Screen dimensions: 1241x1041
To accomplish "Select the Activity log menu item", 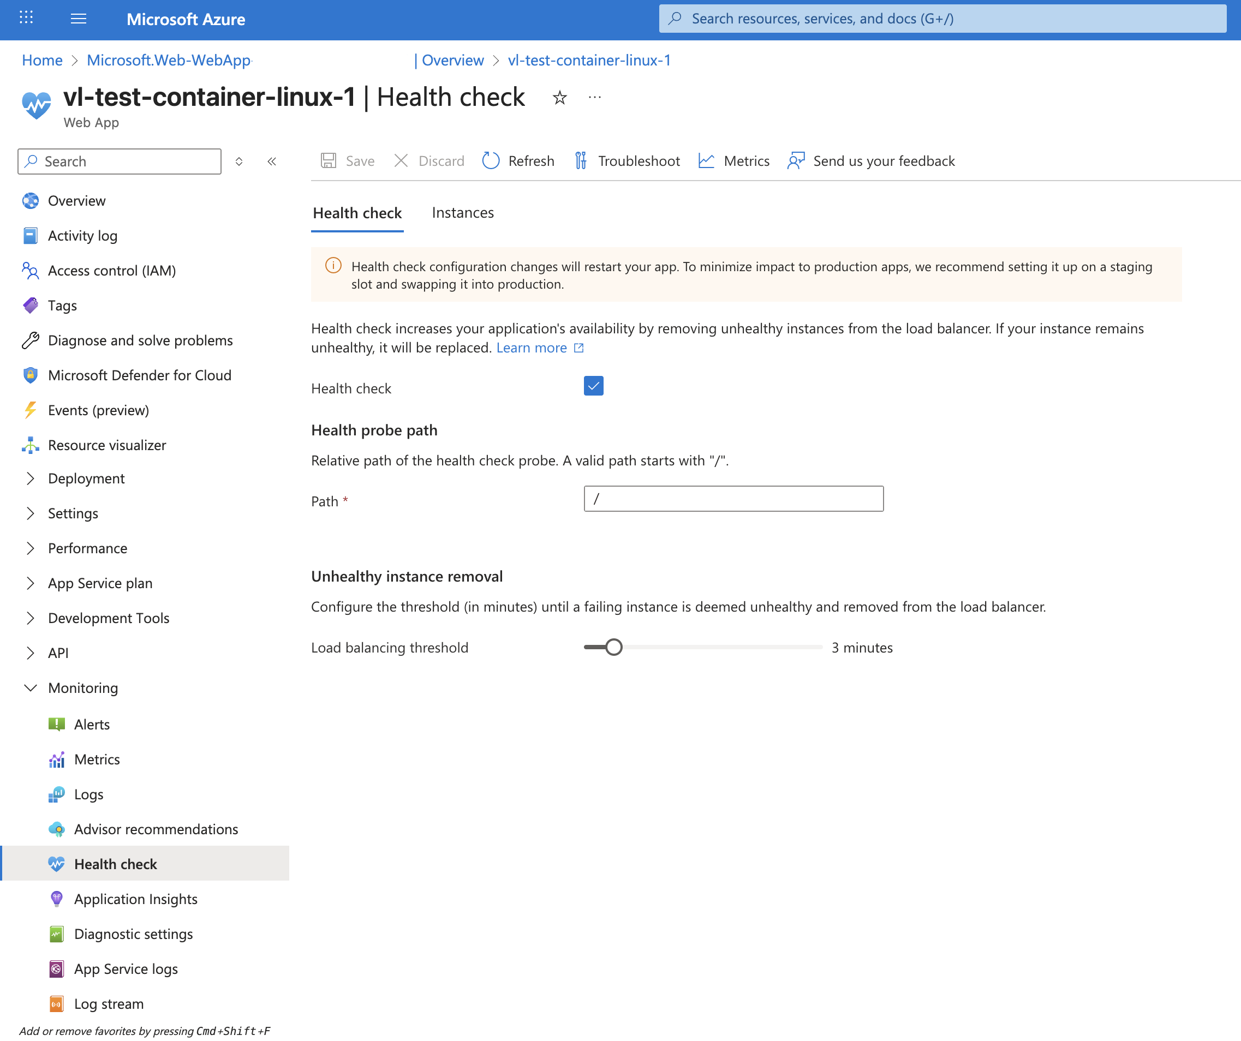I will pyautogui.click(x=83, y=235).
